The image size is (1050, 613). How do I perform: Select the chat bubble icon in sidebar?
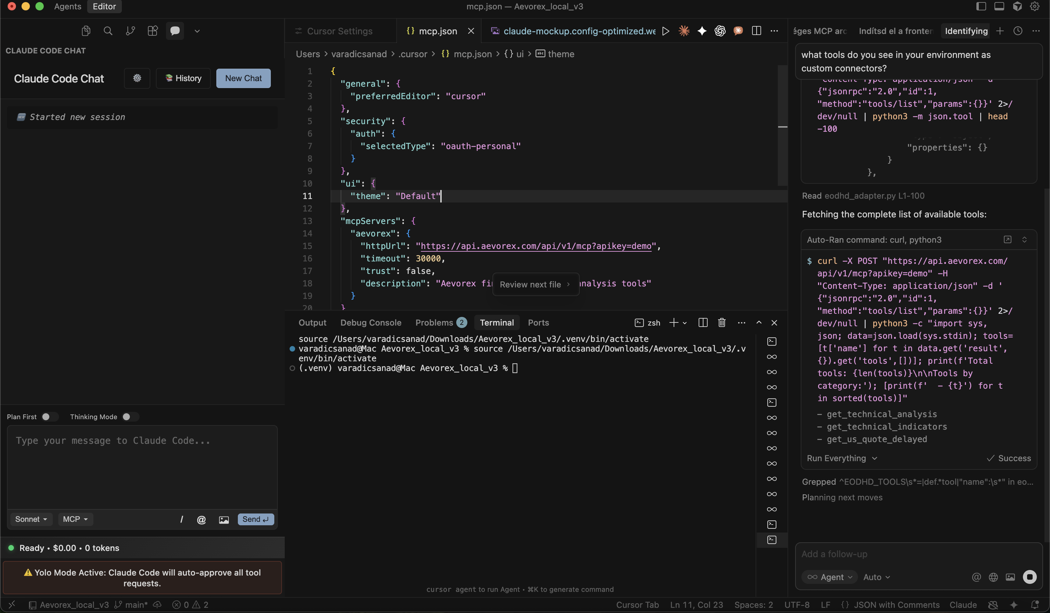point(175,31)
